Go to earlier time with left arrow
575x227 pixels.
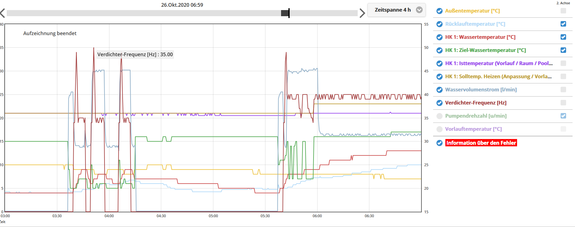[3, 13]
